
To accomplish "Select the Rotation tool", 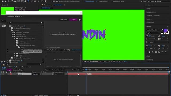I will pyautogui.click(x=13, y=1).
